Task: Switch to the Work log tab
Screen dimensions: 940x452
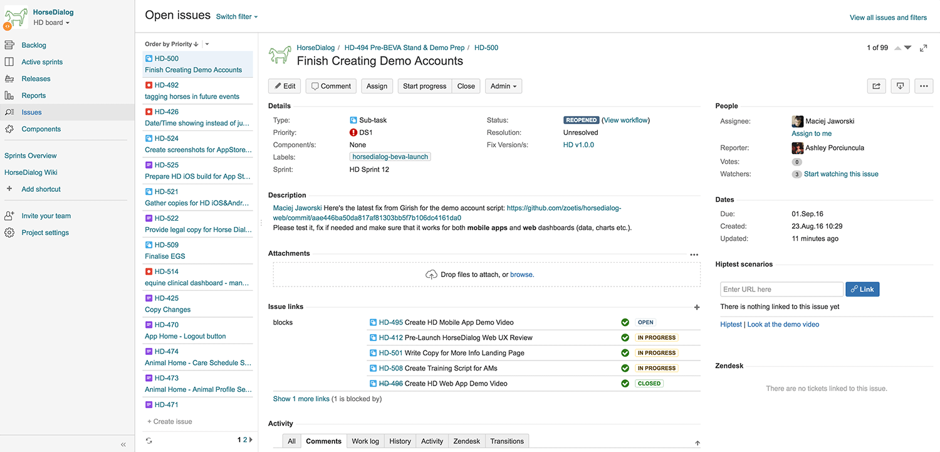Action: 365,441
